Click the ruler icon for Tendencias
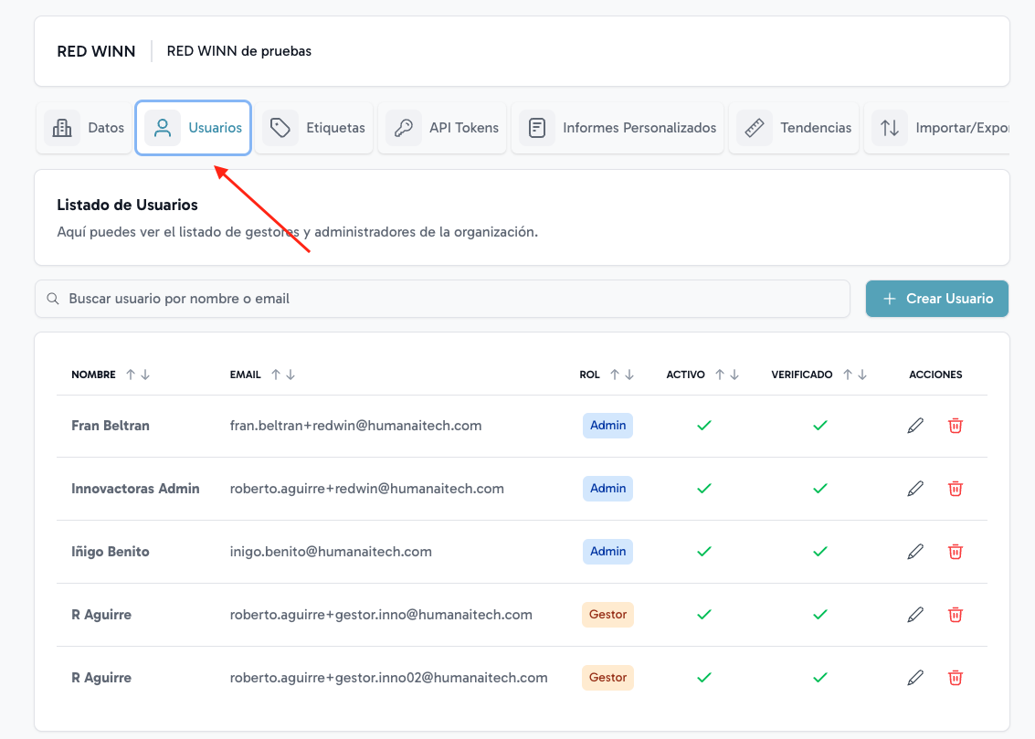 [754, 128]
